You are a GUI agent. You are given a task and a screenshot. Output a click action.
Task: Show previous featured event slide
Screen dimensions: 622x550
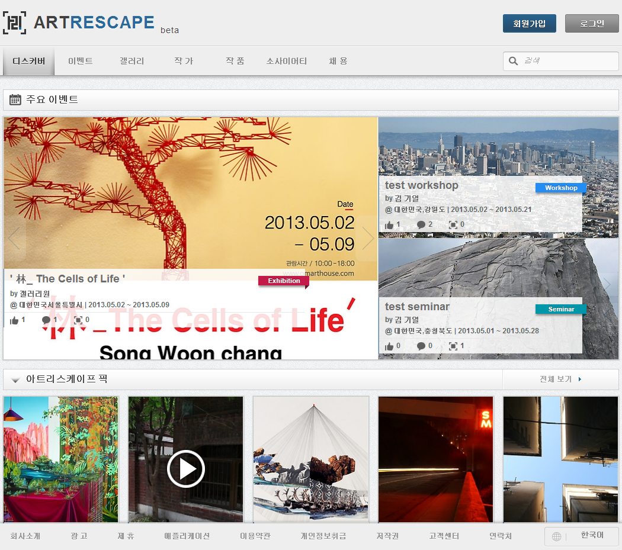click(x=14, y=239)
